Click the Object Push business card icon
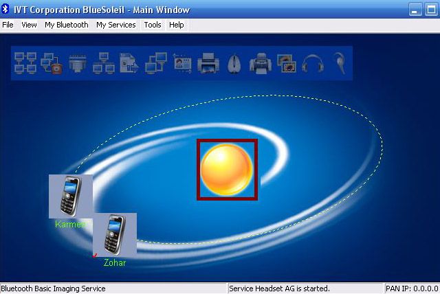 (x=182, y=63)
